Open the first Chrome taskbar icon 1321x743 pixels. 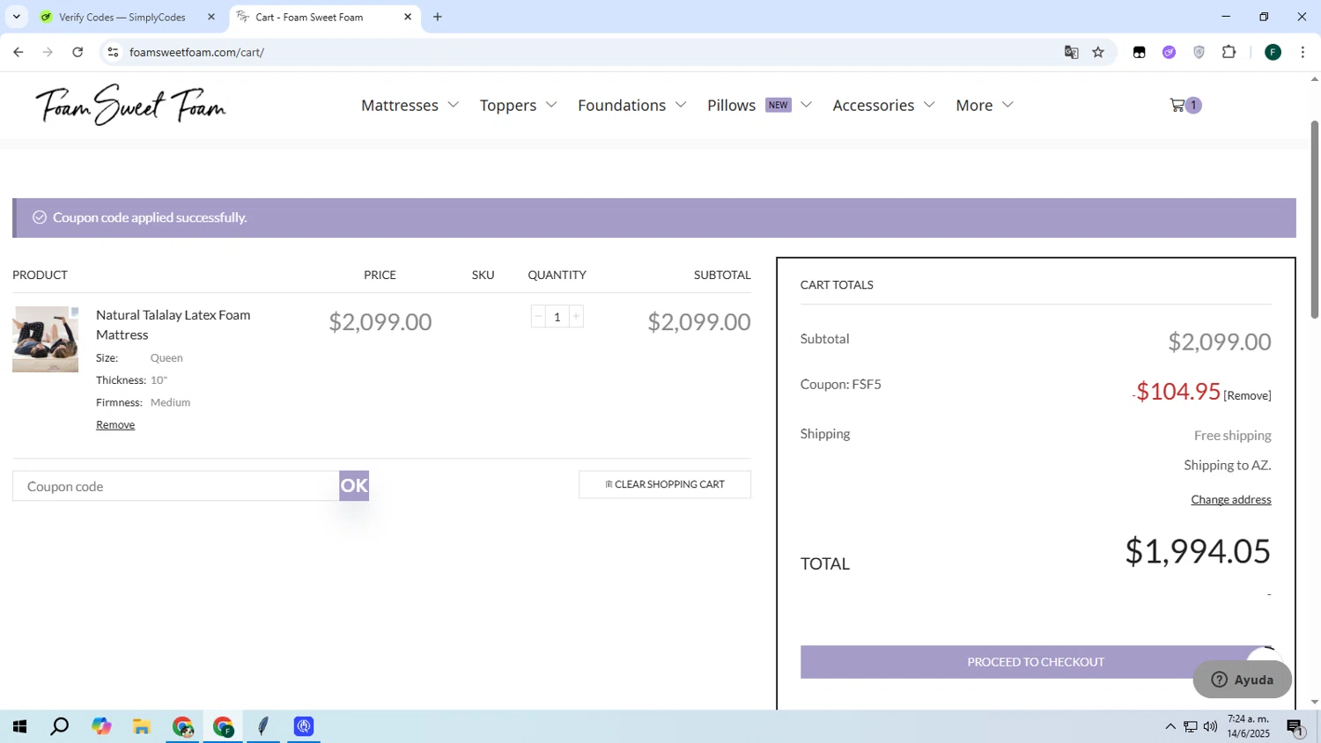click(x=182, y=726)
